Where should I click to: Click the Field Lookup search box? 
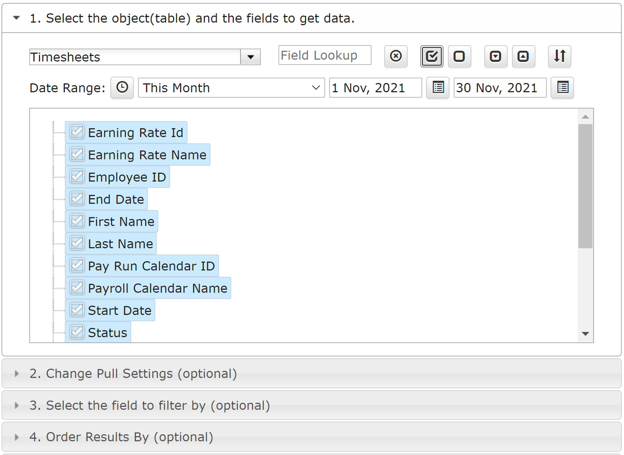tap(325, 55)
